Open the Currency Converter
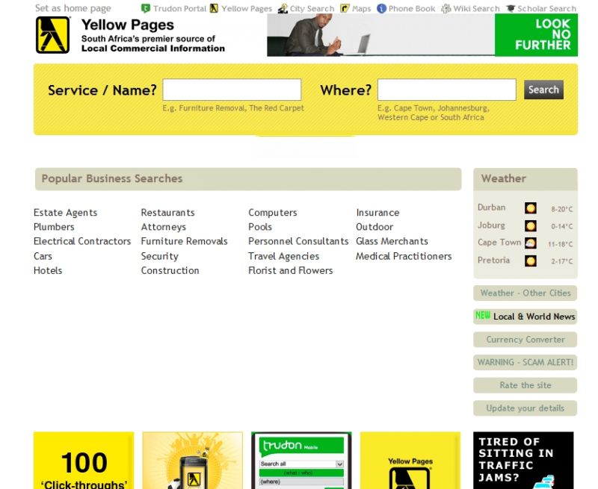598x489 pixels. [525, 340]
